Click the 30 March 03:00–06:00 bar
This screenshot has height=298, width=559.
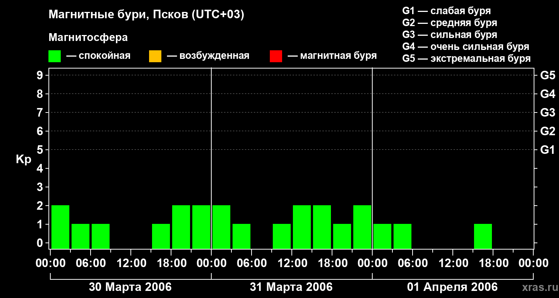coord(80,236)
